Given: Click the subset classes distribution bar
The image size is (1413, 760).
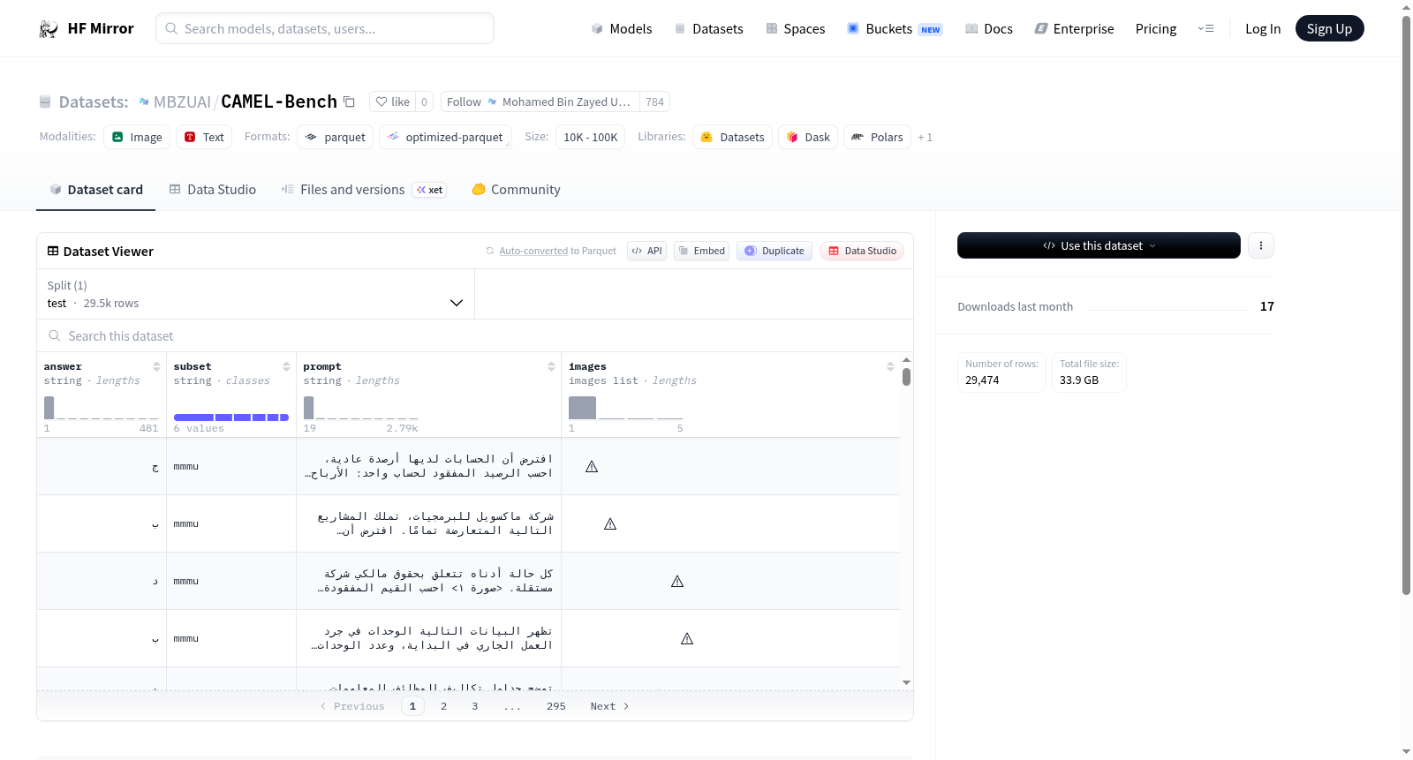Looking at the screenshot, I should pyautogui.click(x=231, y=418).
